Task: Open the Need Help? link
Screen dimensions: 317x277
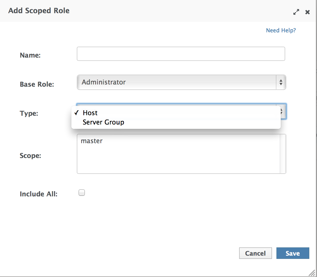Action: [x=281, y=30]
